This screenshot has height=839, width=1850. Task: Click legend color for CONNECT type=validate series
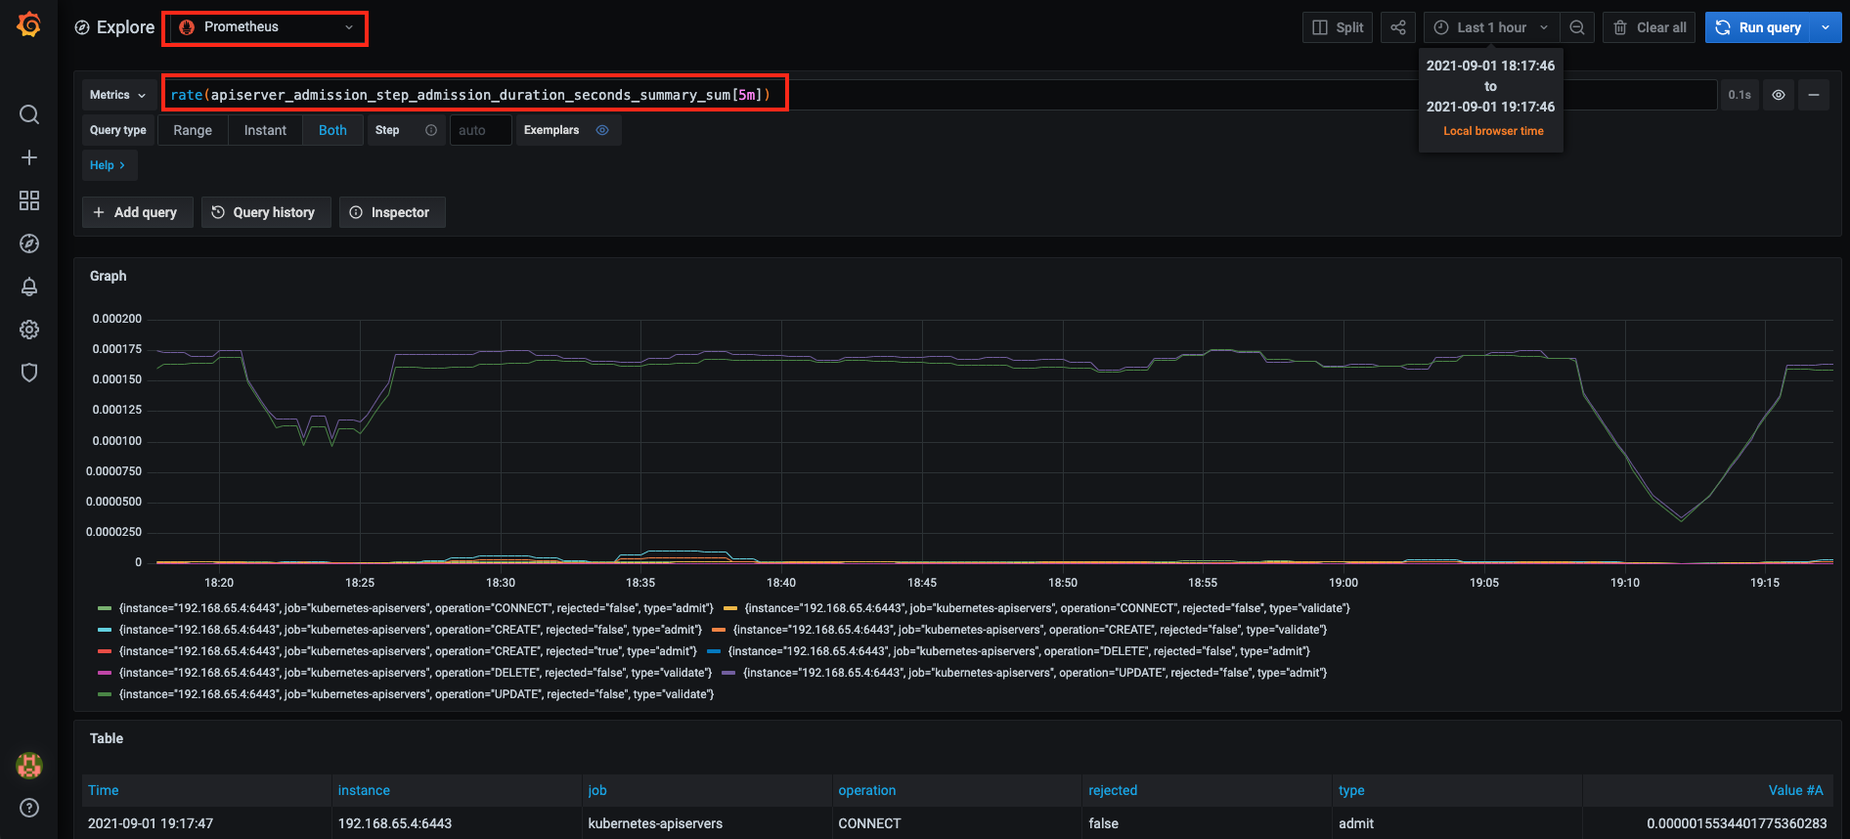click(730, 608)
